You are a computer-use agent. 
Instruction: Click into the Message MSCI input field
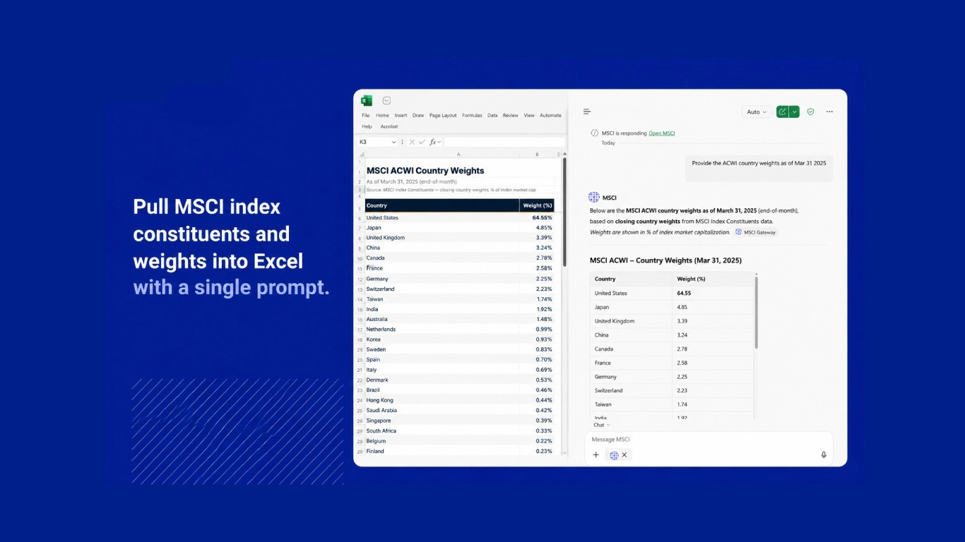pyautogui.click(x=709, y=439)
